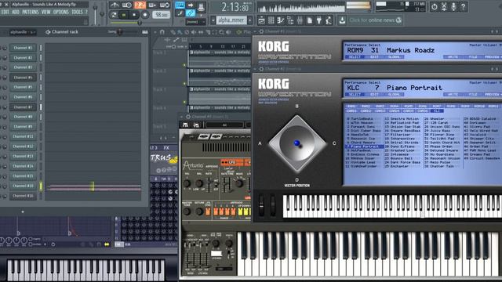Select the Channel #1 button
502x282 pixels.
(23, 48)
